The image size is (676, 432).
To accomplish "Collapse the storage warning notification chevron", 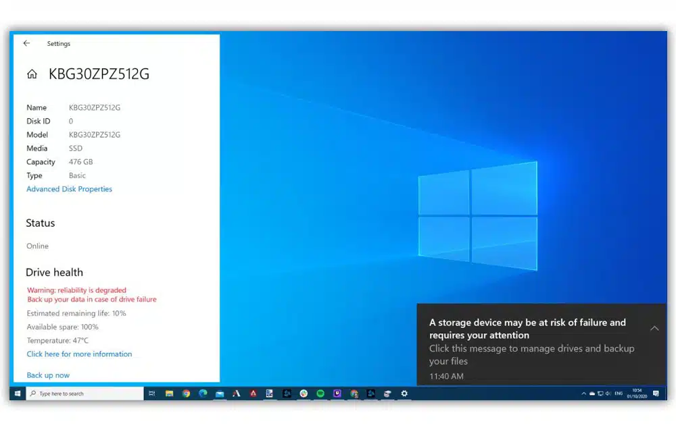I will click(654, 328).
